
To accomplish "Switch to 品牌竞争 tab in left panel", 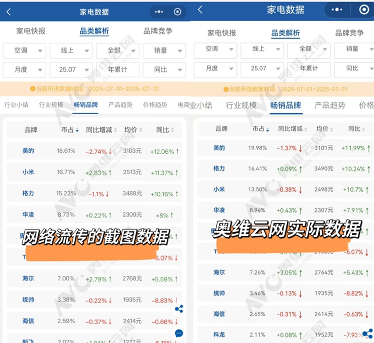I will (158, 31).
